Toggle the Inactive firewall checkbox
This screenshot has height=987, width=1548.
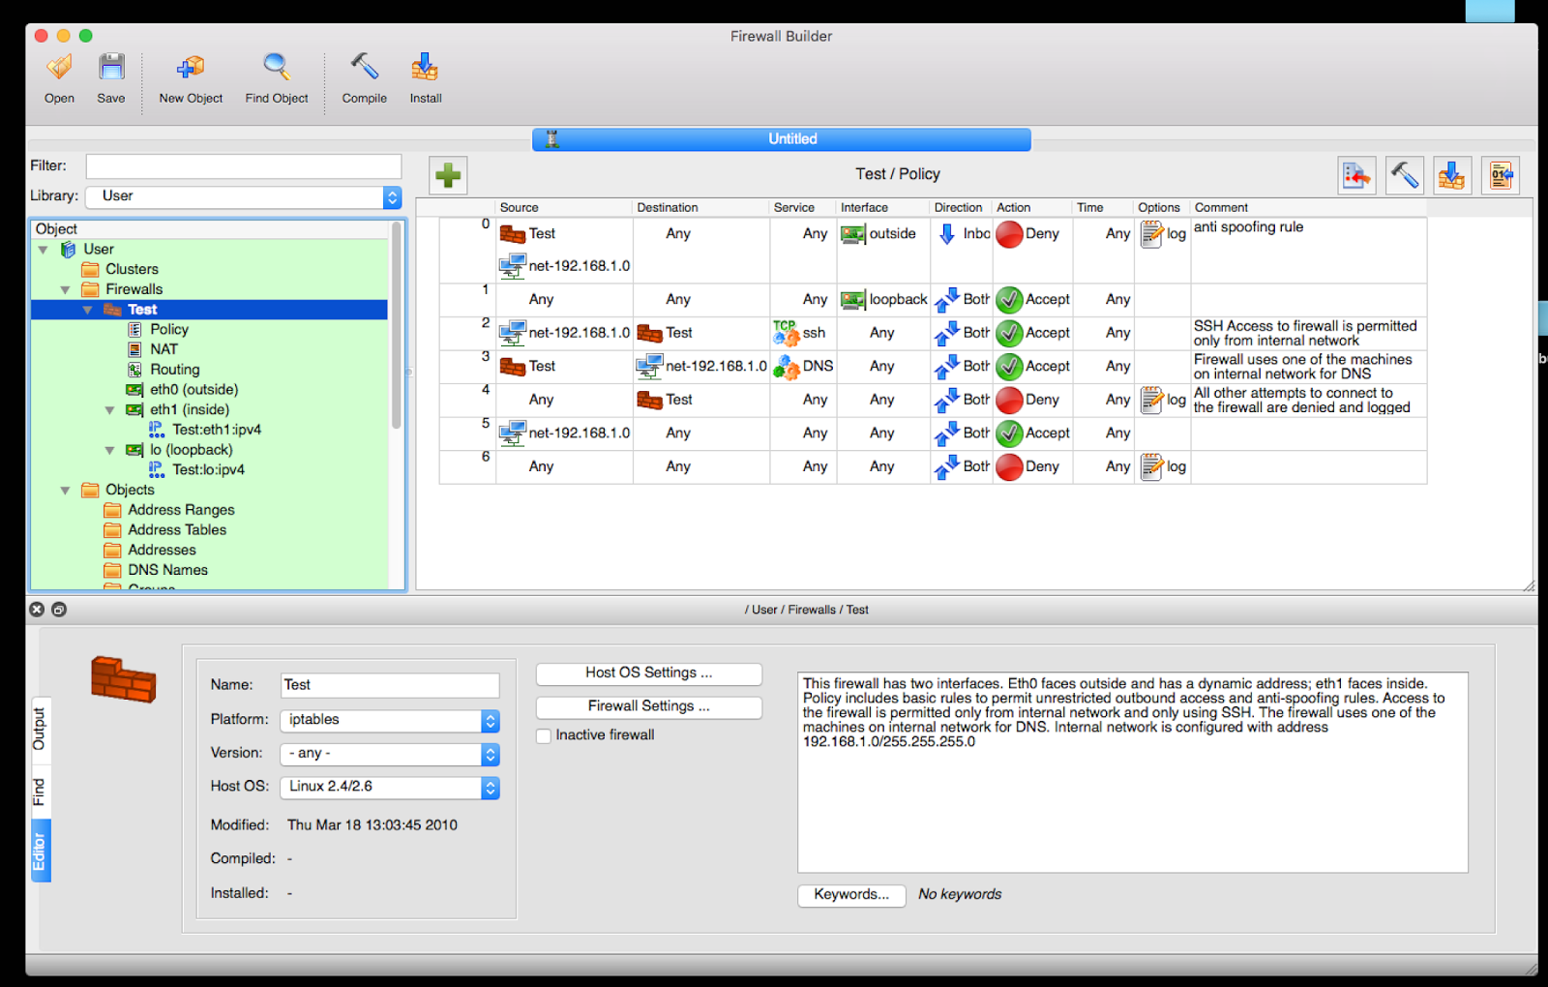(544, 735)
